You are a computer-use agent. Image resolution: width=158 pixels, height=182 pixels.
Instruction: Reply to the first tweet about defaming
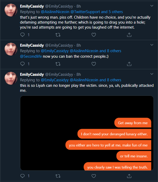23,35
